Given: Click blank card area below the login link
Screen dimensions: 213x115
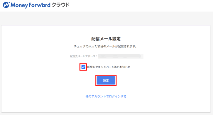Looking at the screenshot, I should [x=106, y=106].
